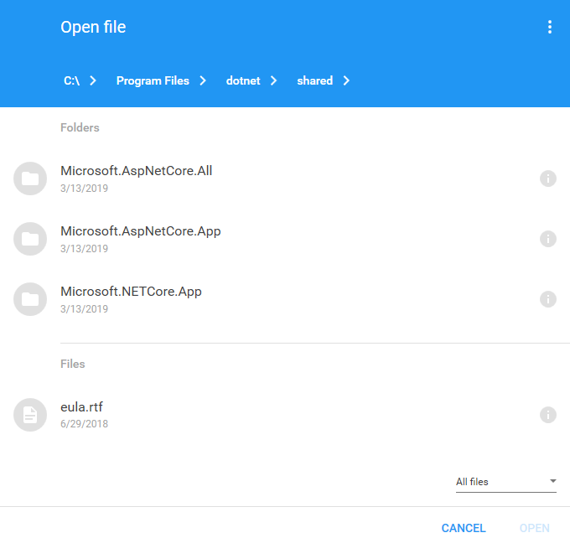Viewport: 570px width, 538px height.
Task: Click the file type dropdown arrow
Action: 553,481
